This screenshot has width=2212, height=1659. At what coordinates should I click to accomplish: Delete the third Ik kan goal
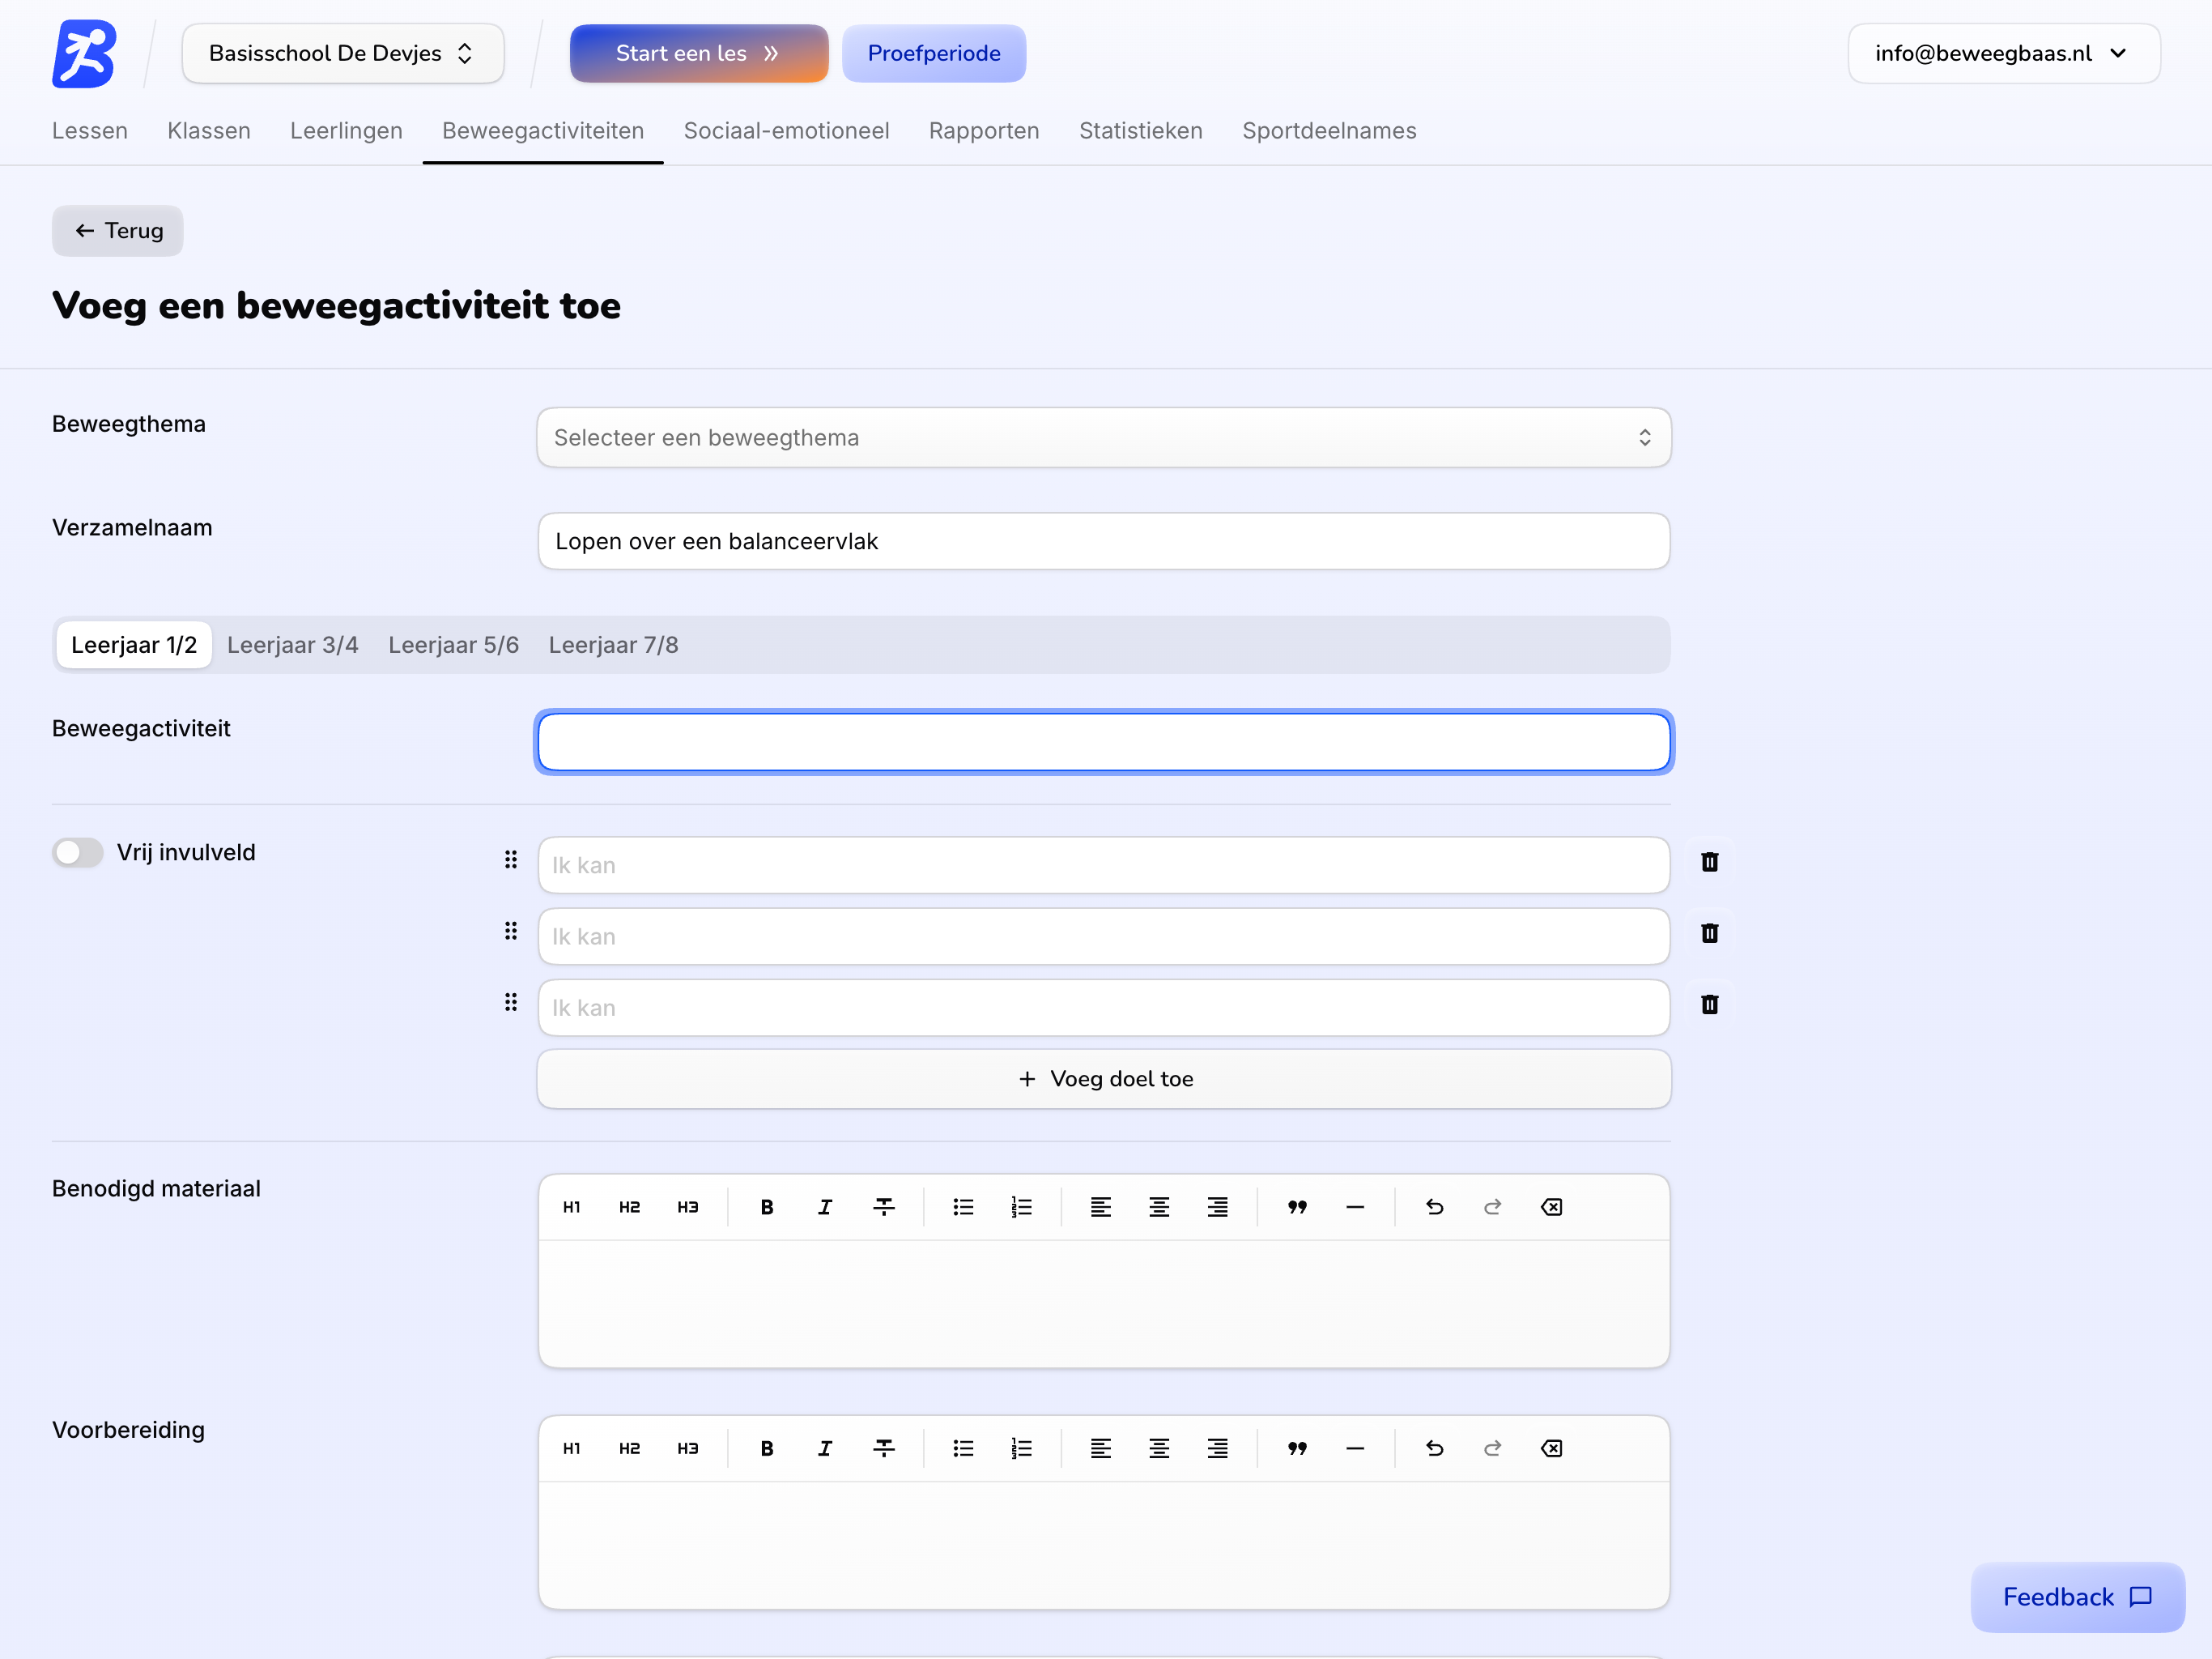click(x=1709, y=1004)
